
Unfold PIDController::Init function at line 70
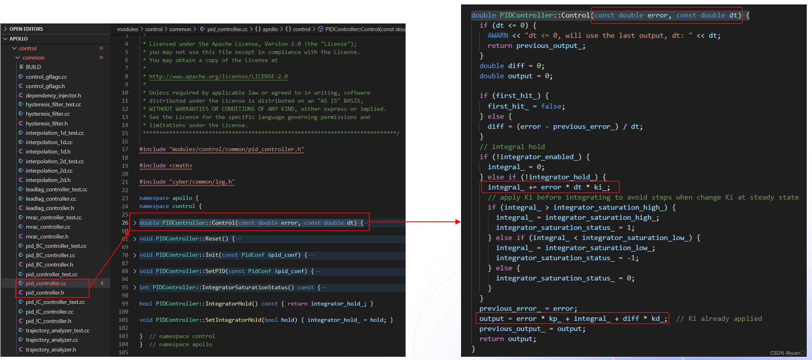tap(135, 255)
